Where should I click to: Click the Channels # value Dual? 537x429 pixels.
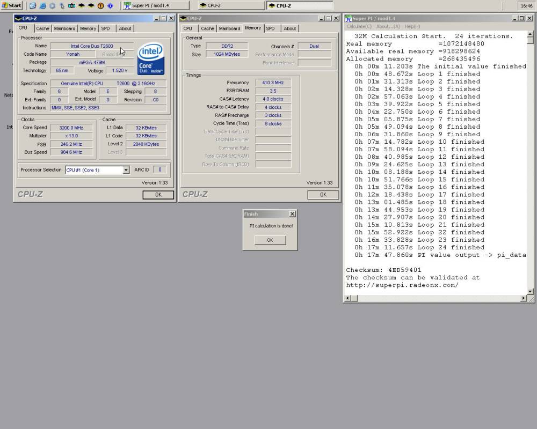click(x=314, y=46)
